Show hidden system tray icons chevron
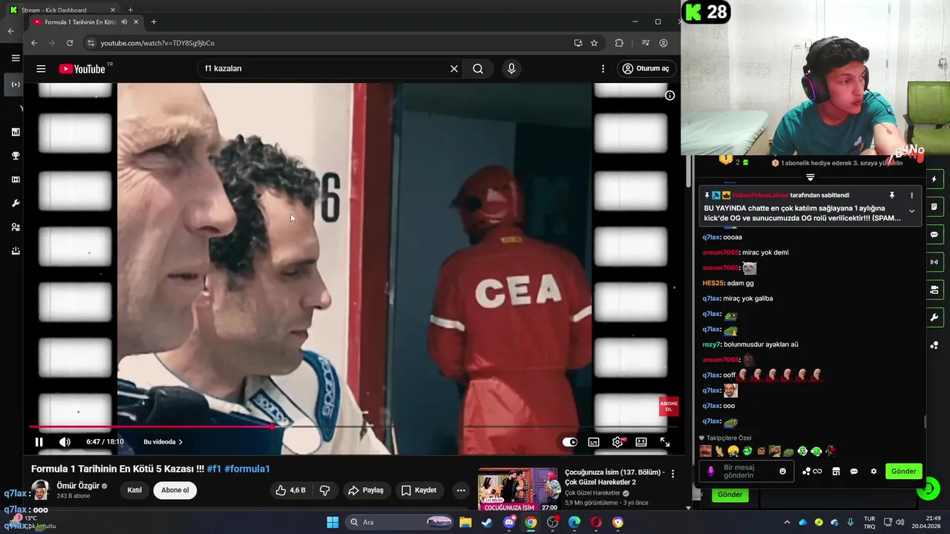This screenshot has height=534, width=950. click(x=787, y=522)
